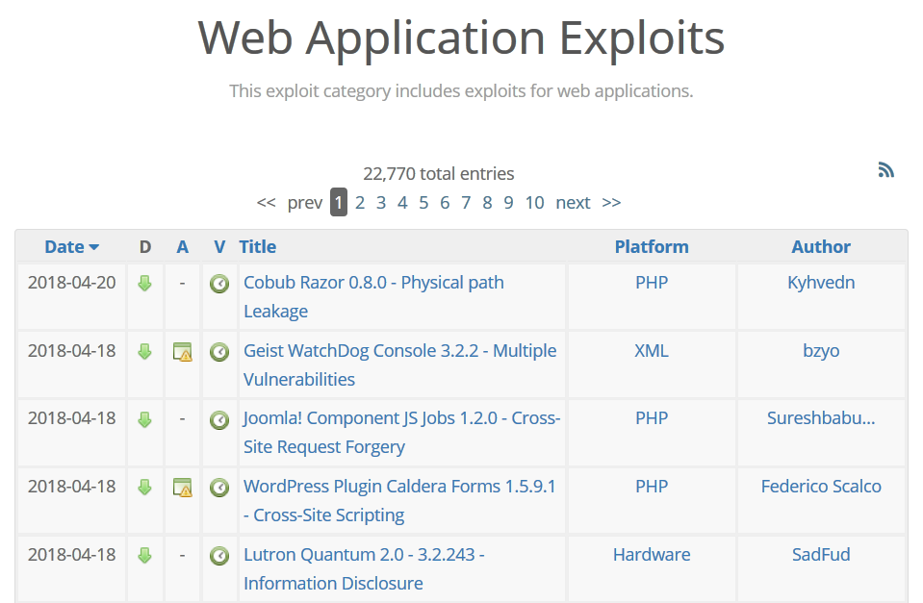The image size is (923, 603).
Task: Open the RSS feed icon
Action: click(x=885, y=170)
